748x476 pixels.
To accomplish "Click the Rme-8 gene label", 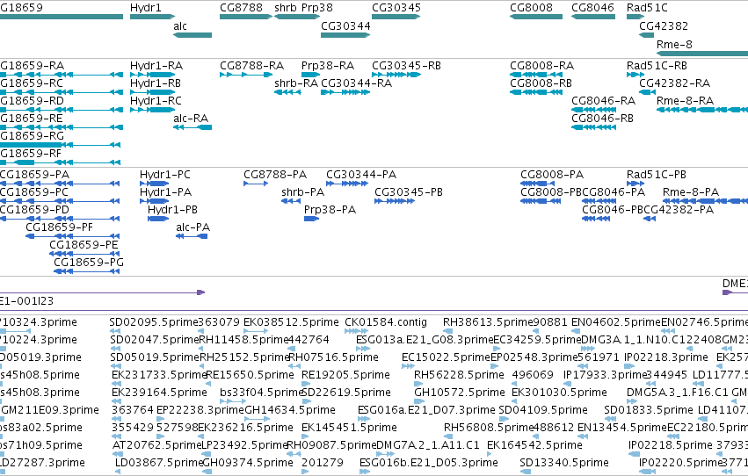I will click(674, 44).
